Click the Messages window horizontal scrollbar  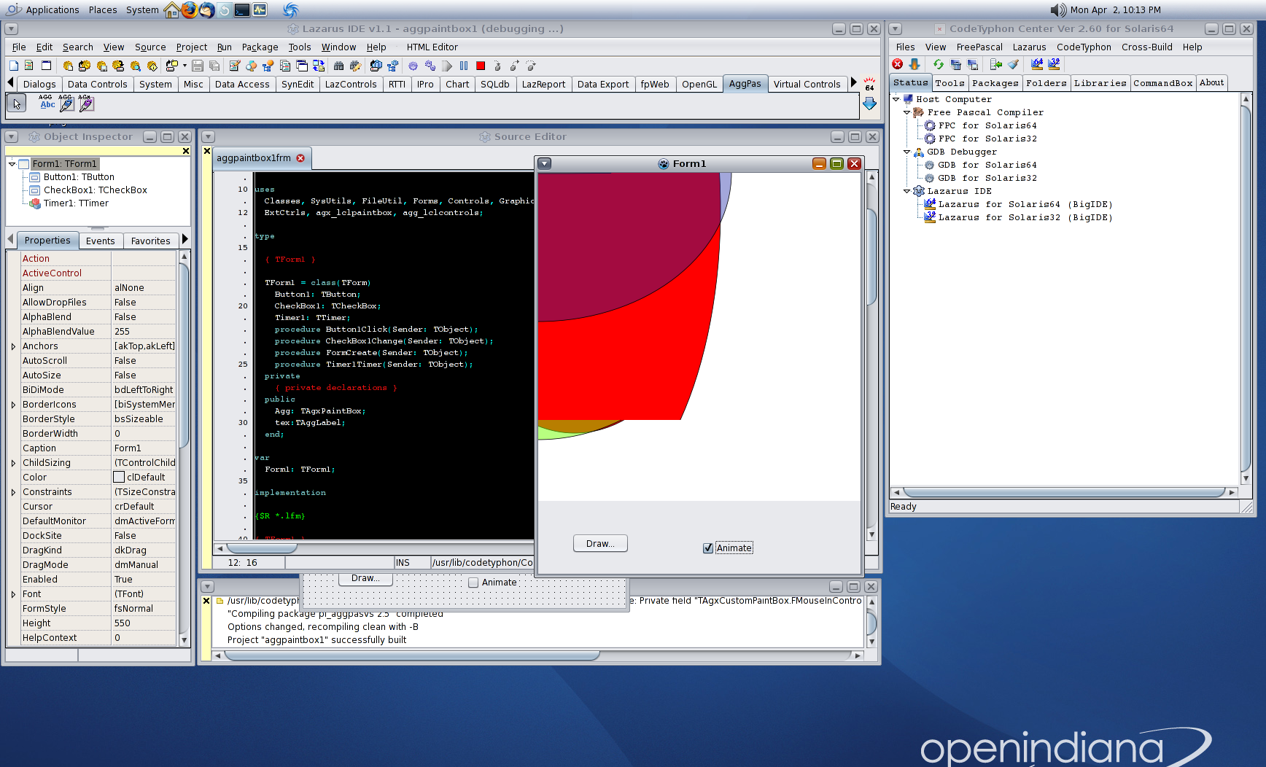tap(537, 655)
